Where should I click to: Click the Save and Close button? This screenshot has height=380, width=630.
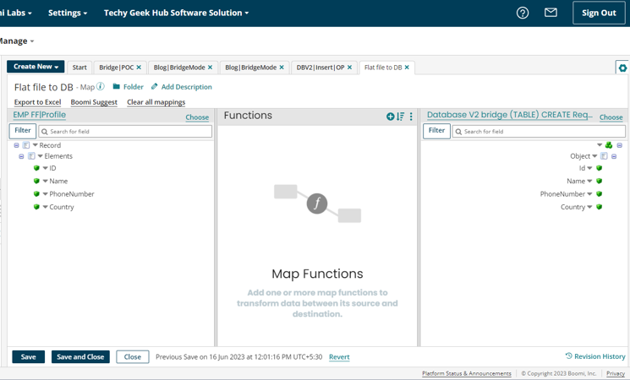click(80, 357)
